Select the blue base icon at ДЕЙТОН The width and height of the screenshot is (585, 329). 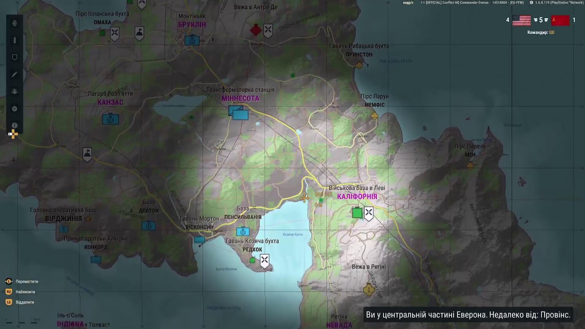[149, 225]
